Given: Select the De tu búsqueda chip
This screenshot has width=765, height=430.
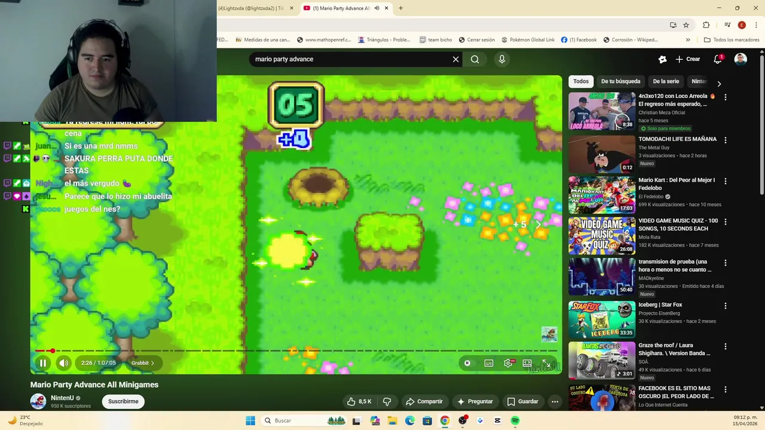Looking at the screenshot, I should pyautogui.click(x=620, y=81).
